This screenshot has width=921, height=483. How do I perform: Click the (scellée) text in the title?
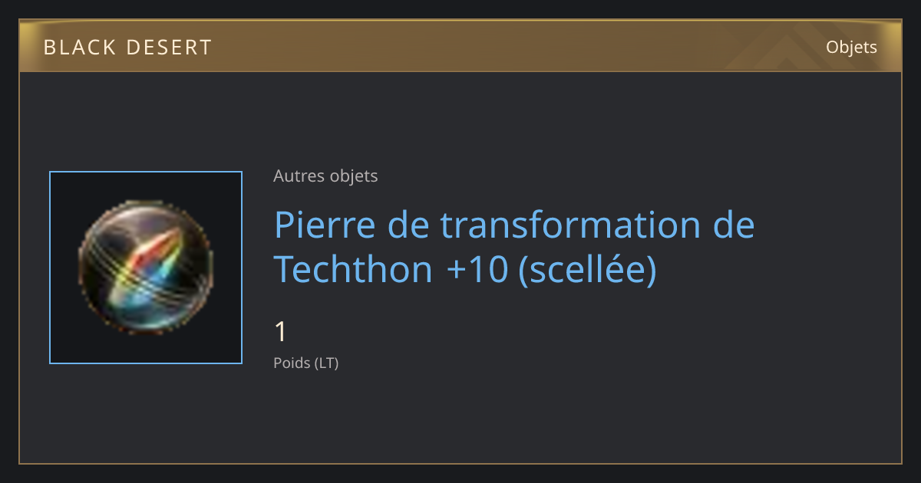pos(588,269)
